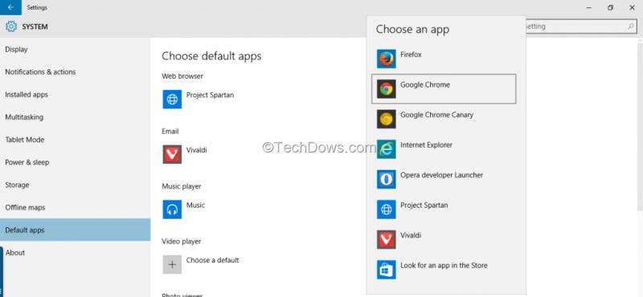
Task: Click the Video player label
Action: coord(182,242)
